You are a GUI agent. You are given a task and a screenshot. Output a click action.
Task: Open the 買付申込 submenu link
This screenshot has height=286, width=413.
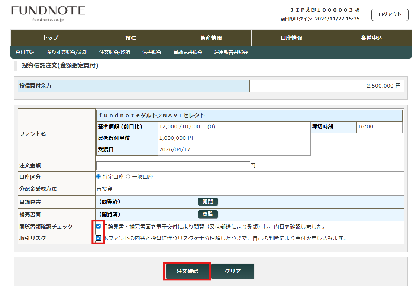(25, 52)
